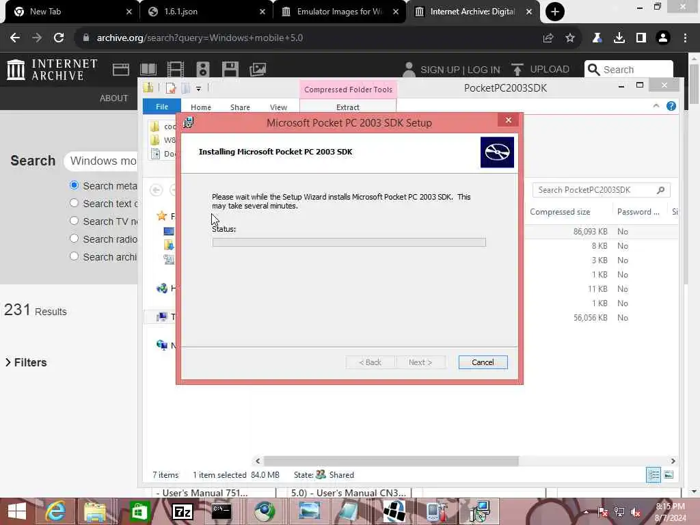
Task: Switch to the New Tab browser tab
Action: click(x=71, y=12)
